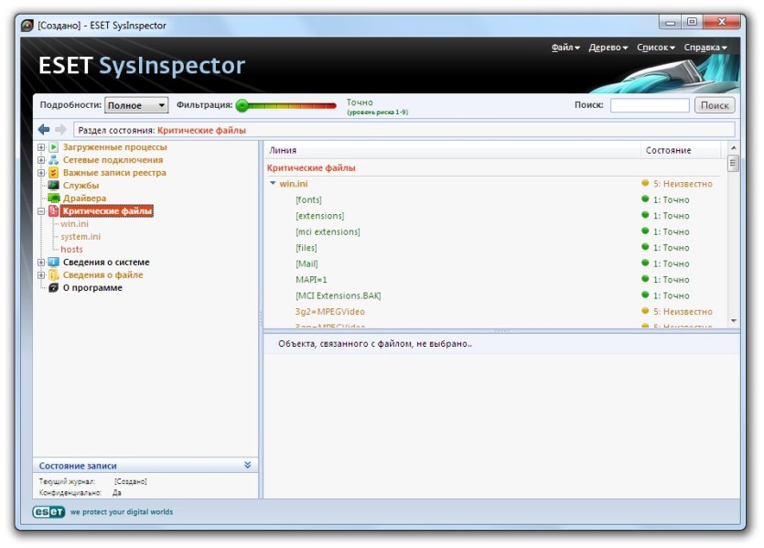
Task: Click the green status dot of the [Mail] row
Action: [x=645, y=263]
